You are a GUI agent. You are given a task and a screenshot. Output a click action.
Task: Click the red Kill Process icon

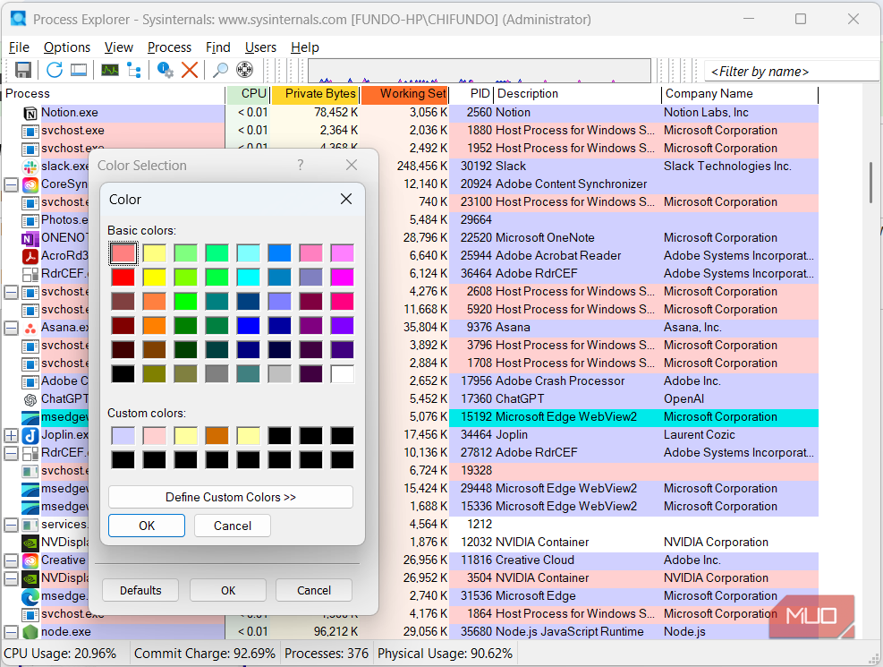tap(190, 70)
